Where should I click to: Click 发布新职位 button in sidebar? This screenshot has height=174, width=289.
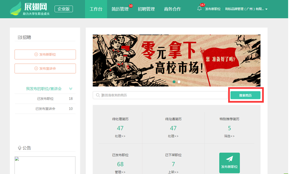[45, 55]
